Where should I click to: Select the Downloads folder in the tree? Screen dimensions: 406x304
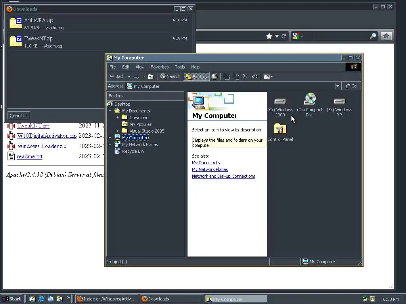click(x=140, y=118)
